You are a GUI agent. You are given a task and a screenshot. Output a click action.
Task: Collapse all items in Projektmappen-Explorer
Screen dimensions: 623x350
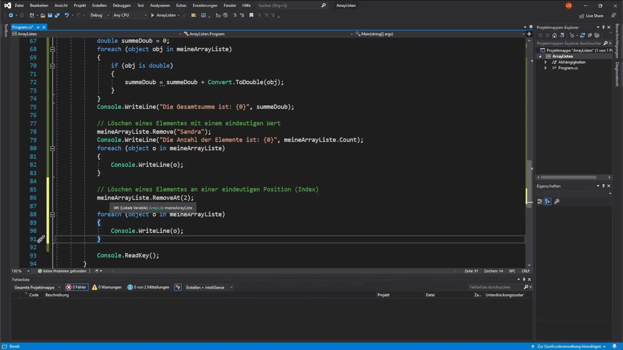point(590,35)
